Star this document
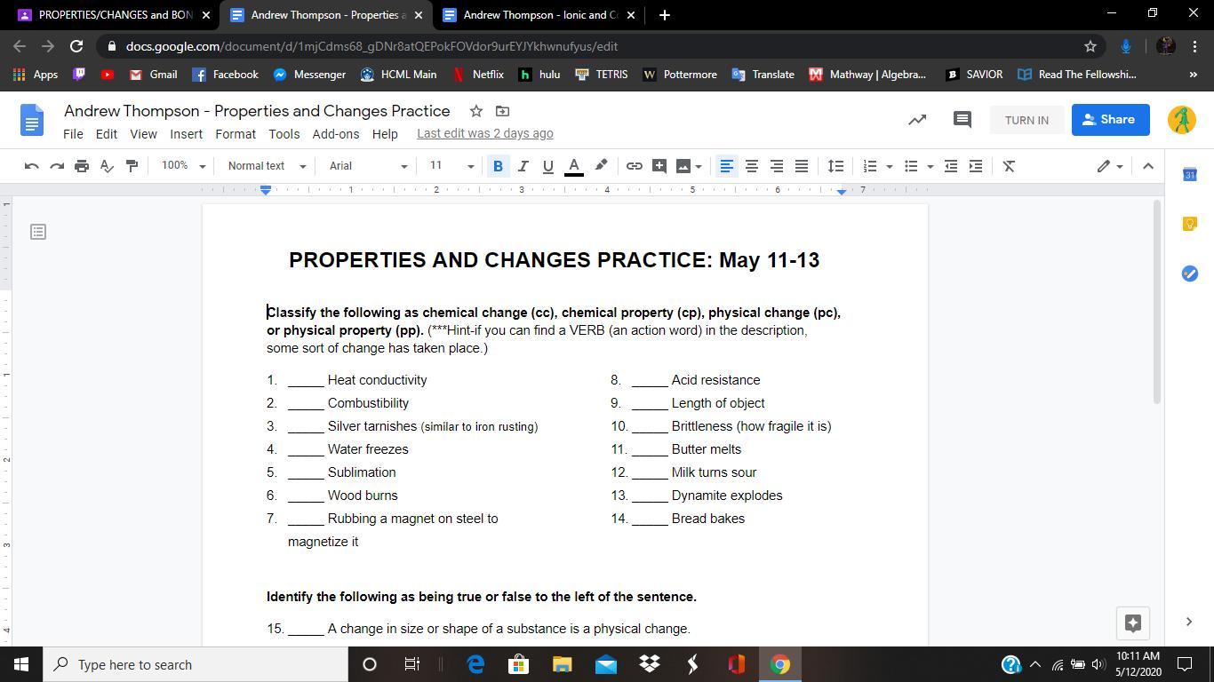Viewport: 1214px width, 682px height. pyautogui.click(x=476, y=111)
